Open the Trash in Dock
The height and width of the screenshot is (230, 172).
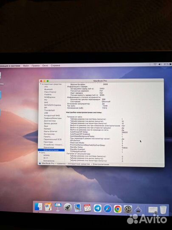163,210
